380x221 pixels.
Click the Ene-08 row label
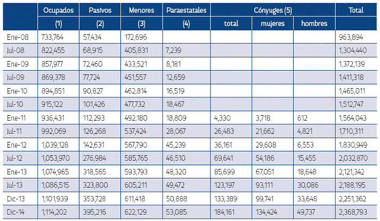click(20, 37)
